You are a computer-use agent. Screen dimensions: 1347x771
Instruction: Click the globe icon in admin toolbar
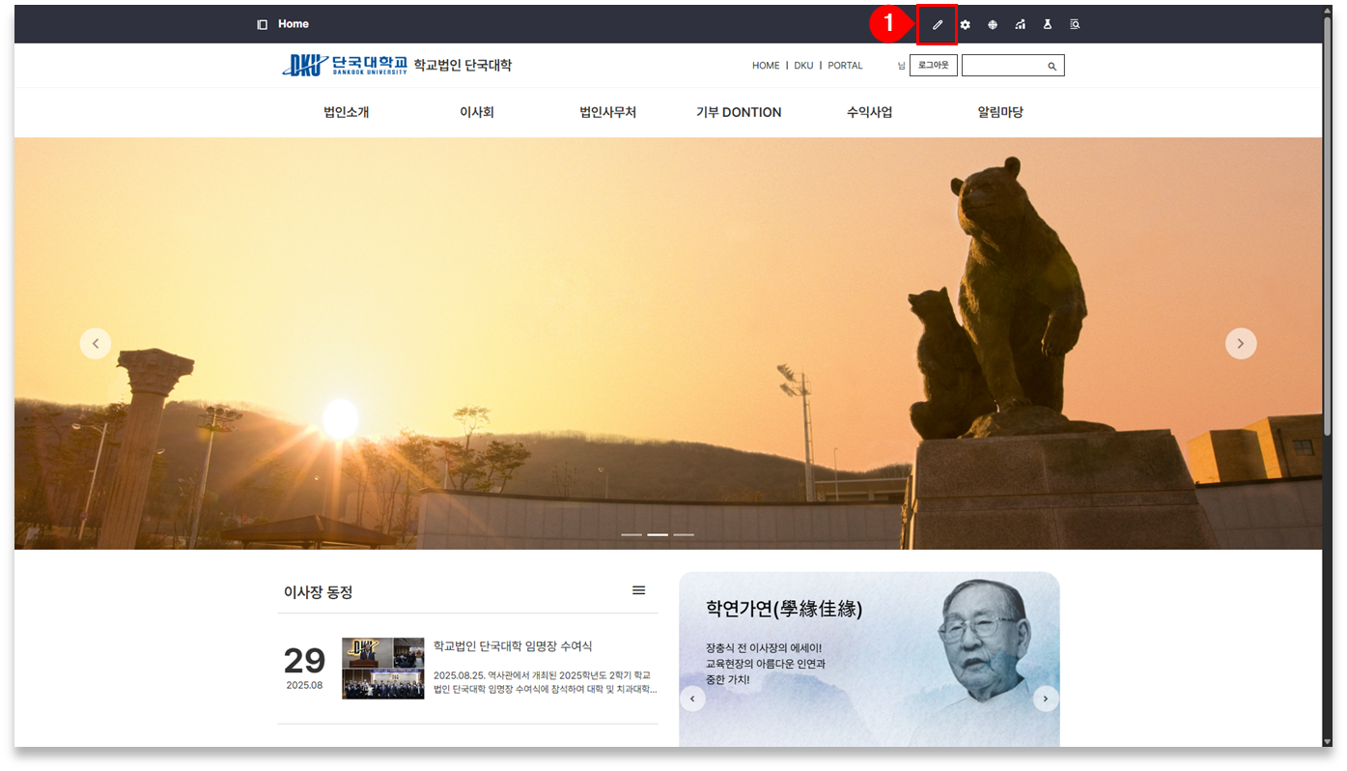click(x=993, y=25)
